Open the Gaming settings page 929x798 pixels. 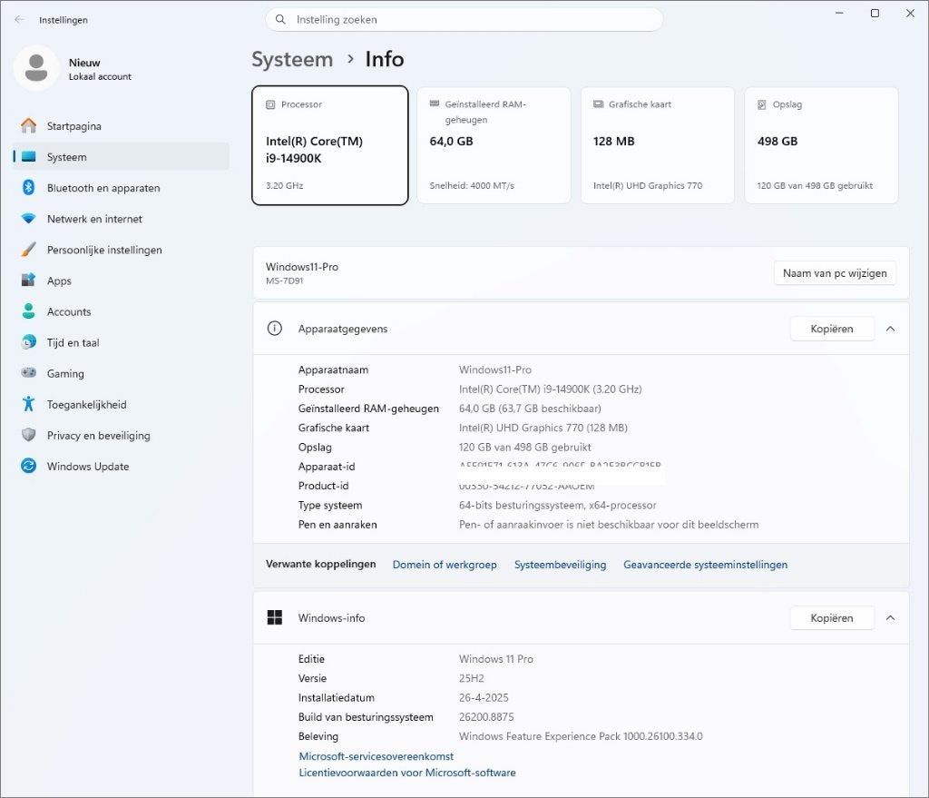click(x=121, y=373)
